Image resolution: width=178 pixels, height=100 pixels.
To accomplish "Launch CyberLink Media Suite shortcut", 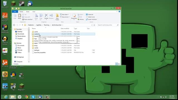I will click(x=5, y=29).
